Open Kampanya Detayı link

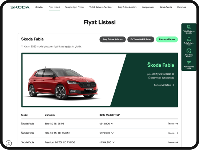pyautogui.click(x=164, y=85)
